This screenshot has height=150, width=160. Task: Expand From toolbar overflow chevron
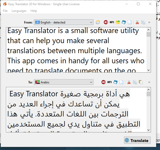[x=149, y=22]
